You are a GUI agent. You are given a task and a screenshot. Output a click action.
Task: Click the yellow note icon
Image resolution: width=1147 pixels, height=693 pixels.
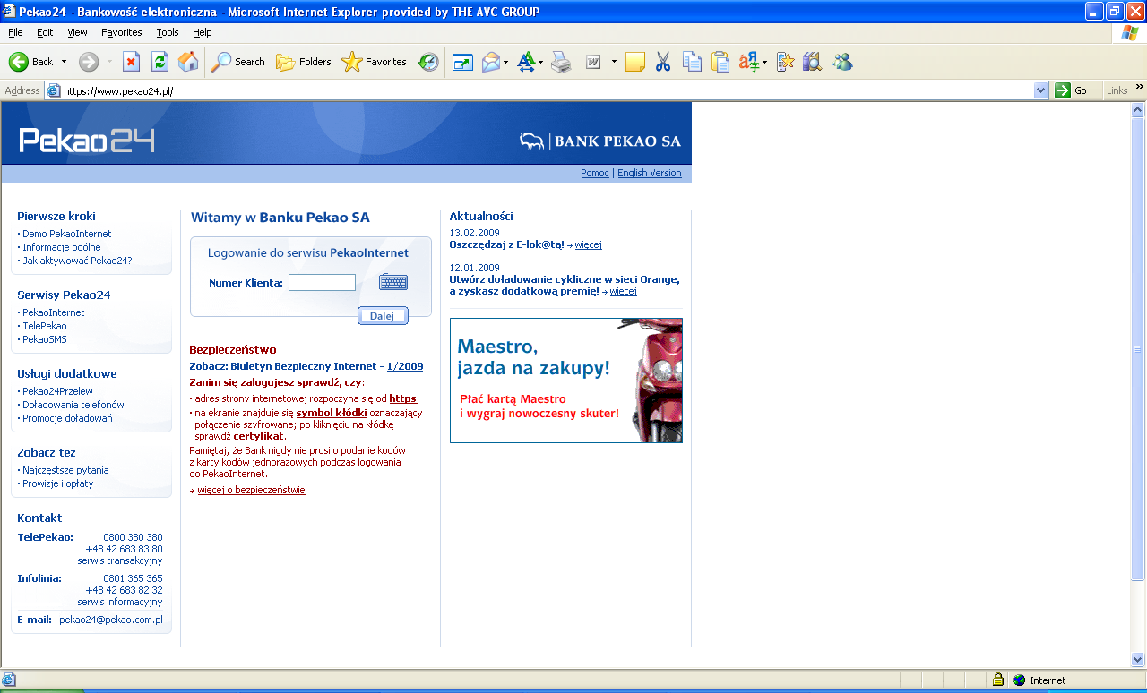[635, 62]
